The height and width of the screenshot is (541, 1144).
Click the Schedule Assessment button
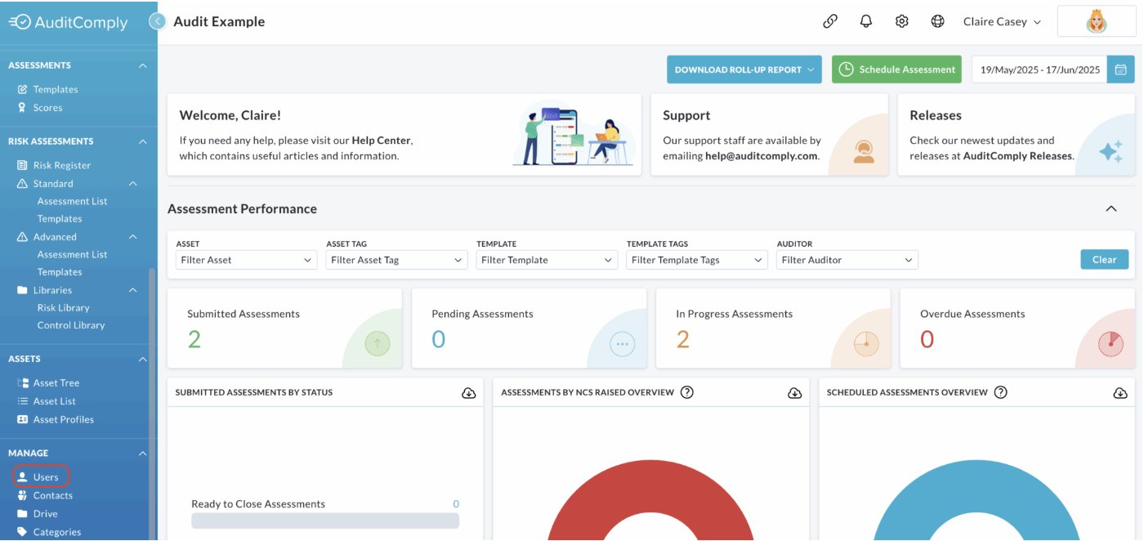[896, 69]
